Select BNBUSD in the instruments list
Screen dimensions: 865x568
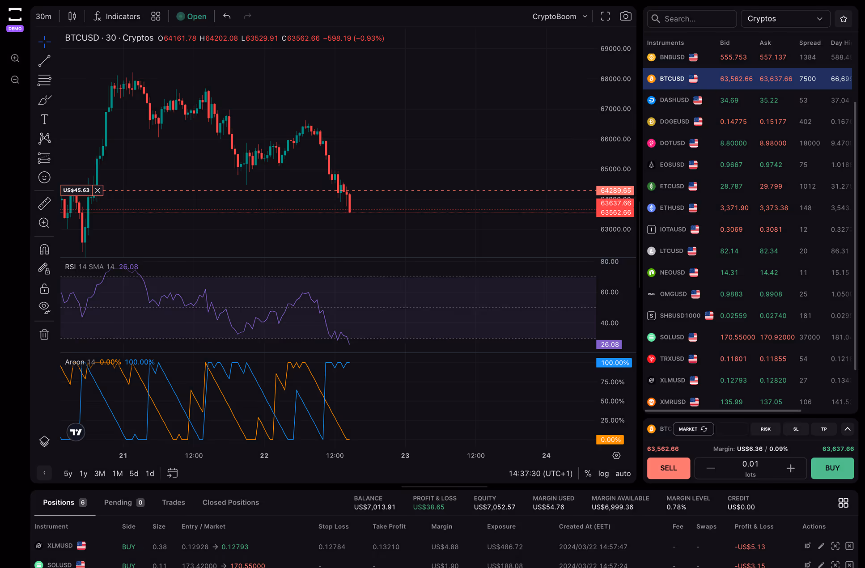[x=747, y=57]
